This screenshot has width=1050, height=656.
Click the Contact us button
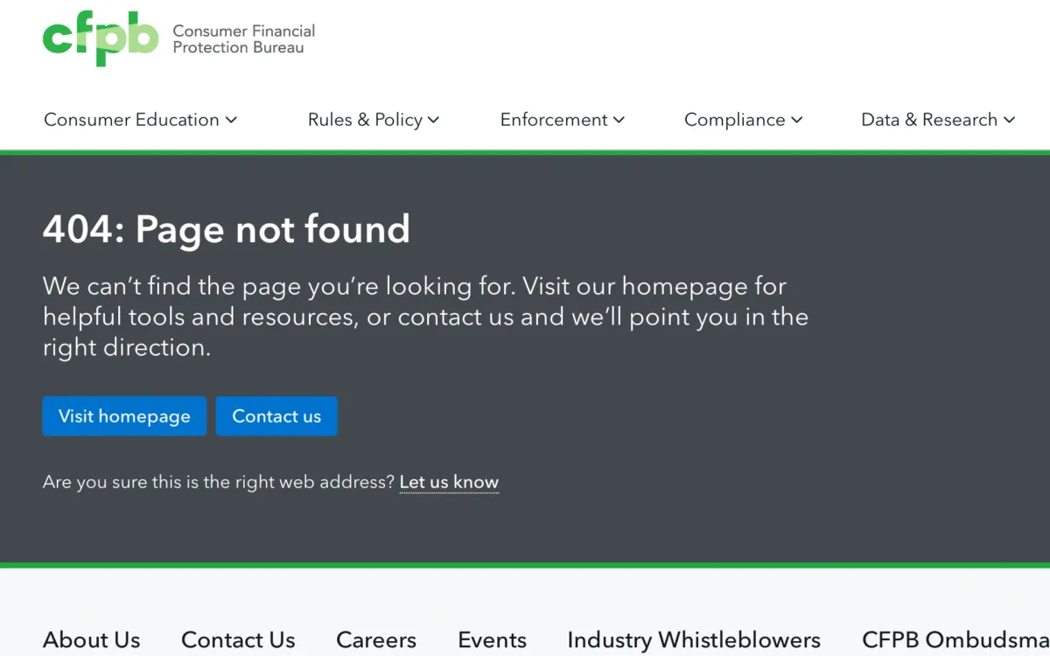click(x=276, y=416)
